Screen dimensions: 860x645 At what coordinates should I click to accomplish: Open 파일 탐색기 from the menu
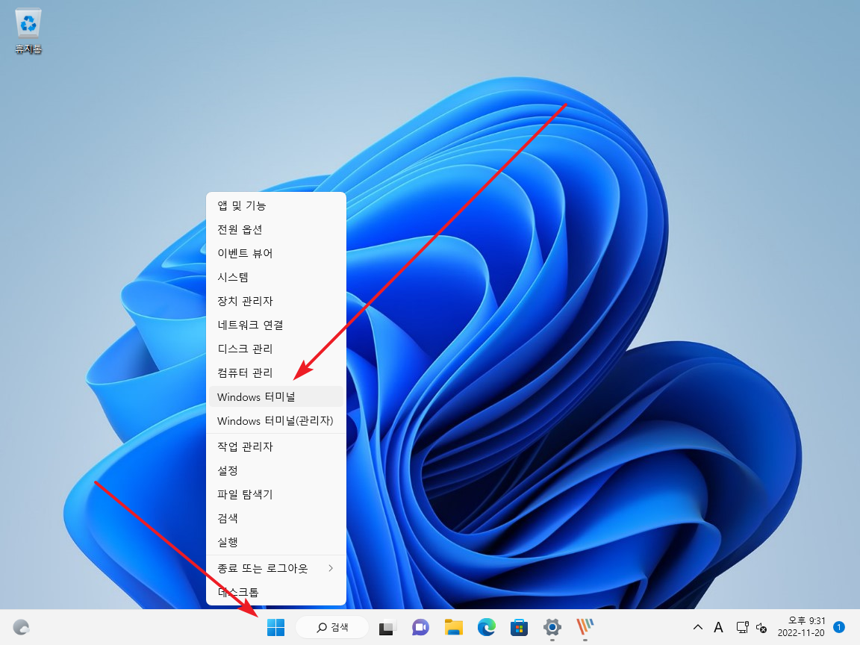tap(276, 494)
